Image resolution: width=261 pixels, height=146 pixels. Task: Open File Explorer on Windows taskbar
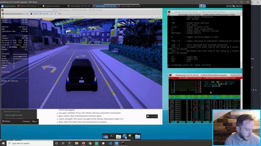click(x=76, y=143)
